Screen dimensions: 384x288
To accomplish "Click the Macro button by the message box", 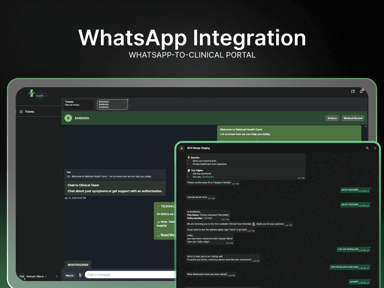I will click(70, 275).
